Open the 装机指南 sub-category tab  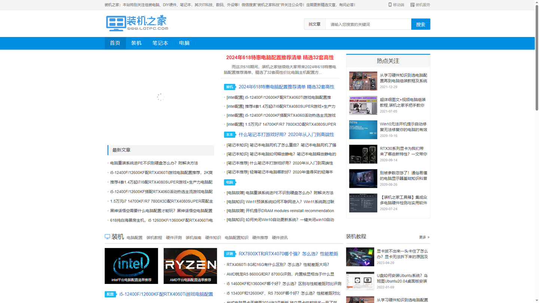click(x=194, y=238)
